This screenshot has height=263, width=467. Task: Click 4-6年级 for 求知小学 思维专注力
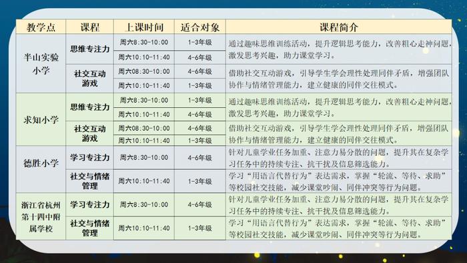[200, 114]
